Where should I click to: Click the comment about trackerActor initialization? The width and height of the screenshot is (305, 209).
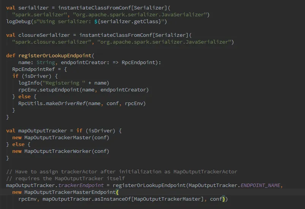point(122,172)
